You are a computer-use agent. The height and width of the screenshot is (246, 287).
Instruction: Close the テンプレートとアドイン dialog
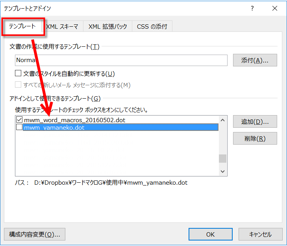[x=275, y=9]
